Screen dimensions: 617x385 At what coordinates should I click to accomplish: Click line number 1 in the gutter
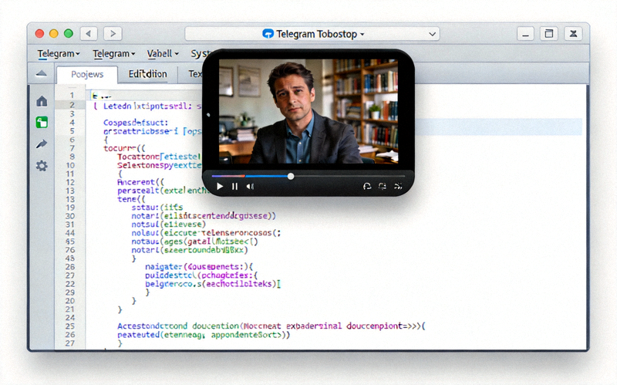(72, 95)
